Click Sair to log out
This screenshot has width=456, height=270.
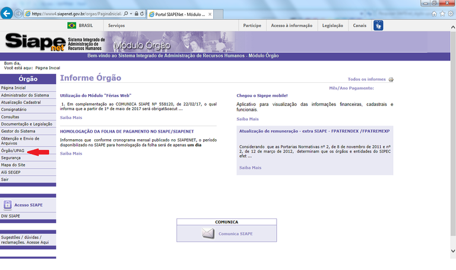tap(5, 179)
